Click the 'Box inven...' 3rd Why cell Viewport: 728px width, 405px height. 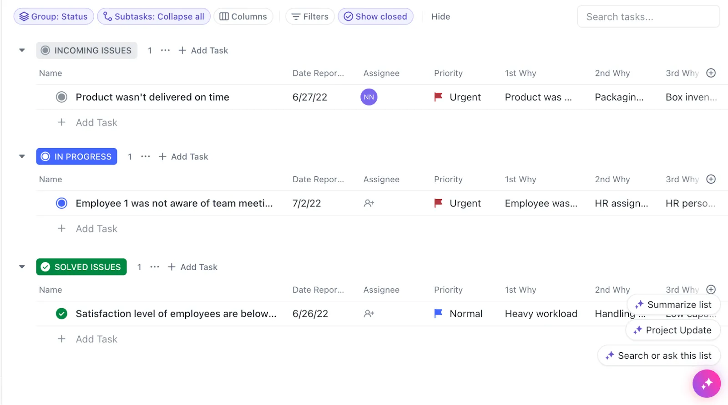[691, 97]
